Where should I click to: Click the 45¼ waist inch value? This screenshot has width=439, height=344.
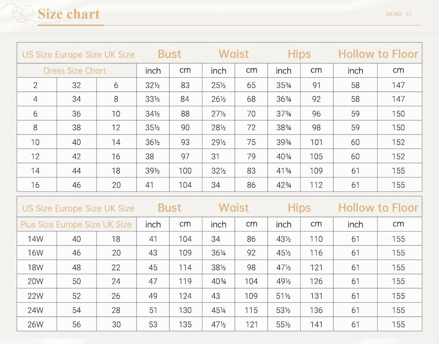[219, 310]
